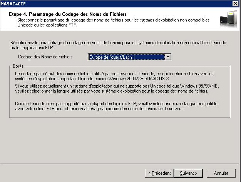Click the line starting veuillez sélectionner la langue
This screenshot has width=241, height=182.
112,91
